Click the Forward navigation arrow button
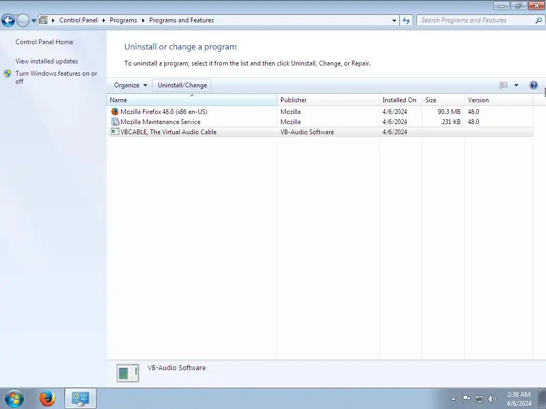This screenshot has width=546, height=409. pyautogui.click(x=23, y=21)
